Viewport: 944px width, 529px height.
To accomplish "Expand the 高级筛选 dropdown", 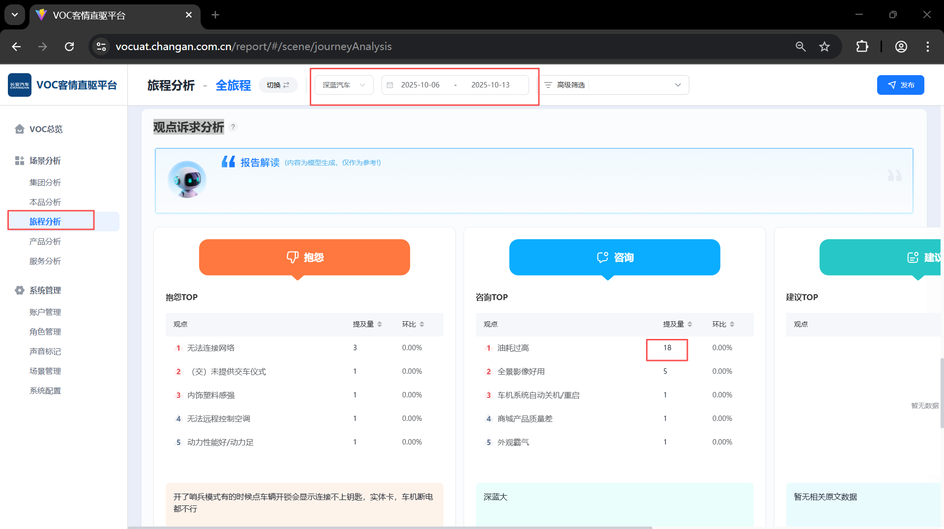I will point(678,85).
